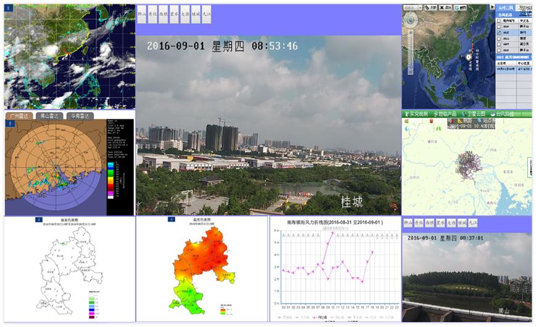Click pause icon on rainfall map panel
This screenshot has width=536, height=327.
(39, 219)
